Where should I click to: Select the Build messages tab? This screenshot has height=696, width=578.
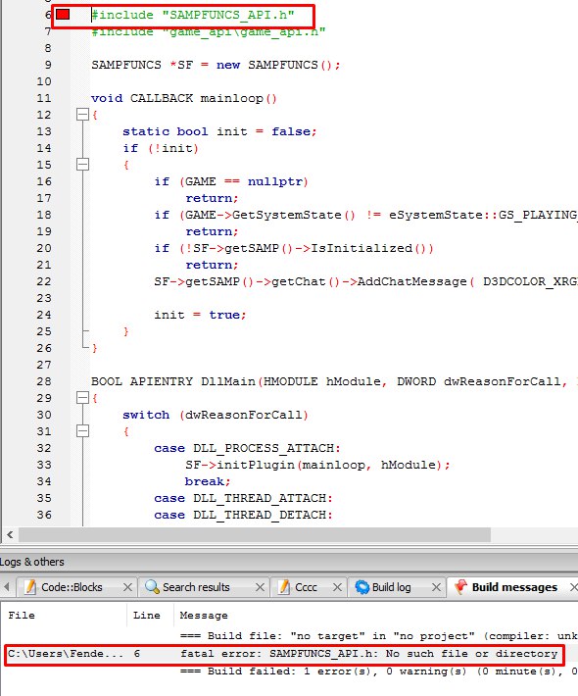point(514,587)
